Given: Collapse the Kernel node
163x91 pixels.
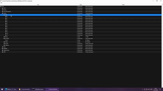Looking at the screenshot, I should pyautogui.click(x=3, y=13).
